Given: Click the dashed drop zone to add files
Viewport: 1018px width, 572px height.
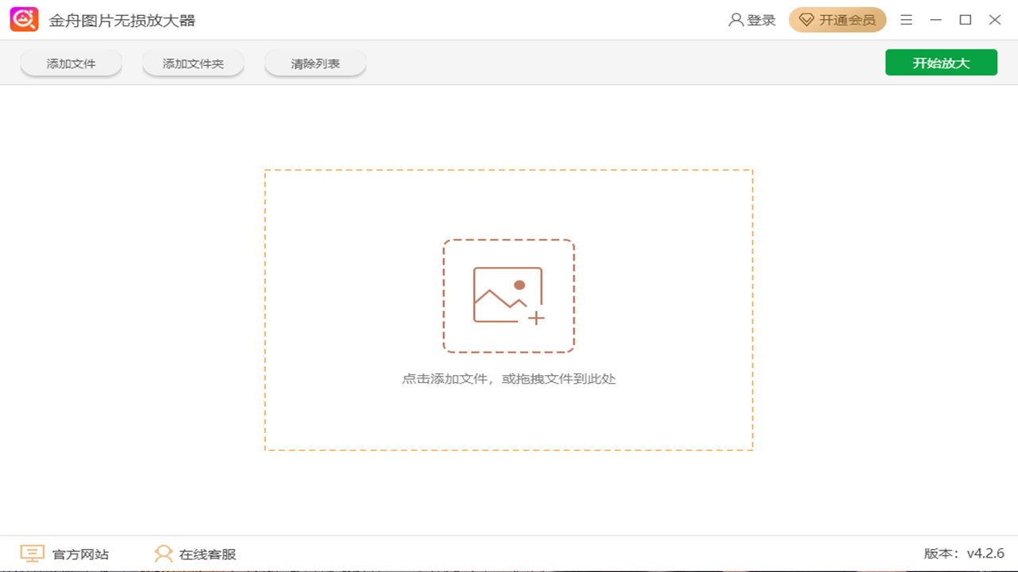Looking at the screenshot, I should click(x=509, y=310).
